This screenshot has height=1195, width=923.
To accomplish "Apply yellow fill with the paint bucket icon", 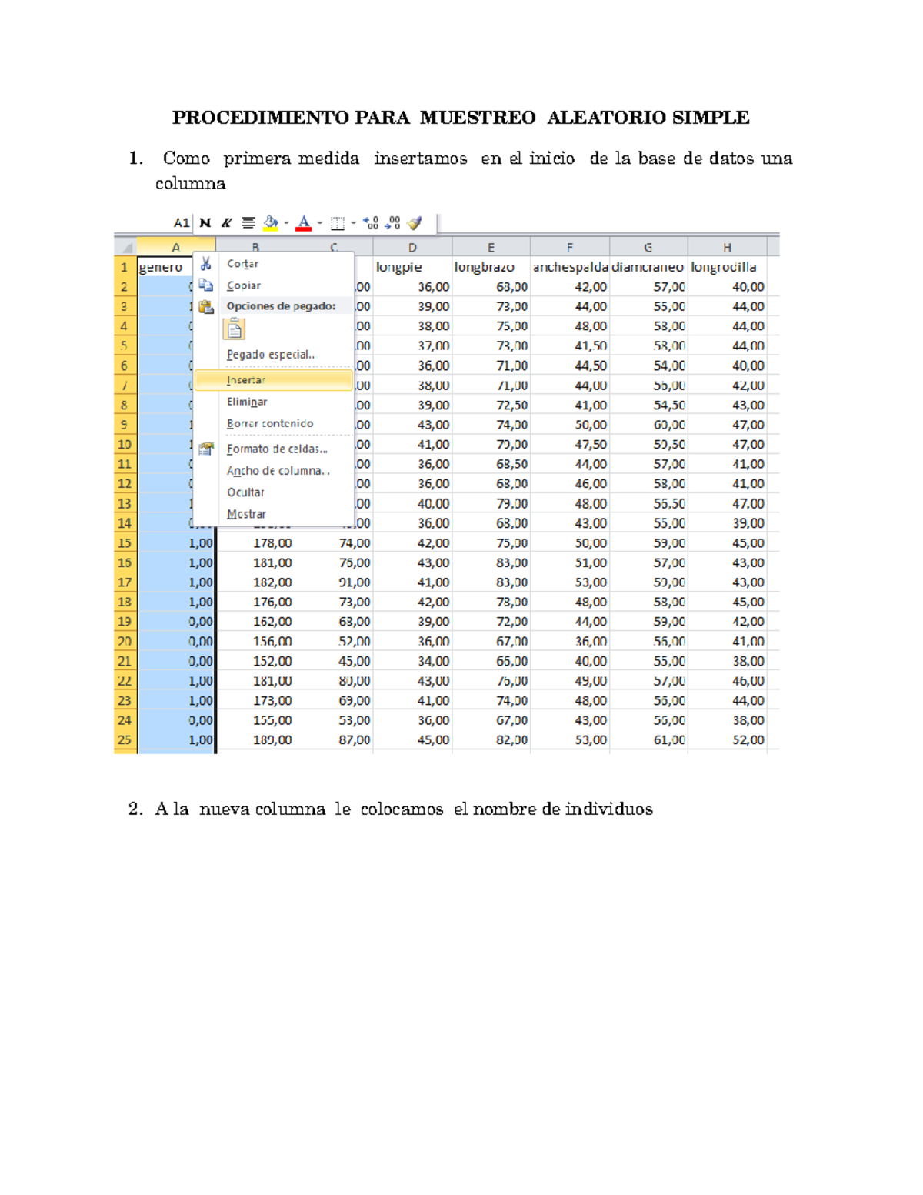I will tap(269, 221).
